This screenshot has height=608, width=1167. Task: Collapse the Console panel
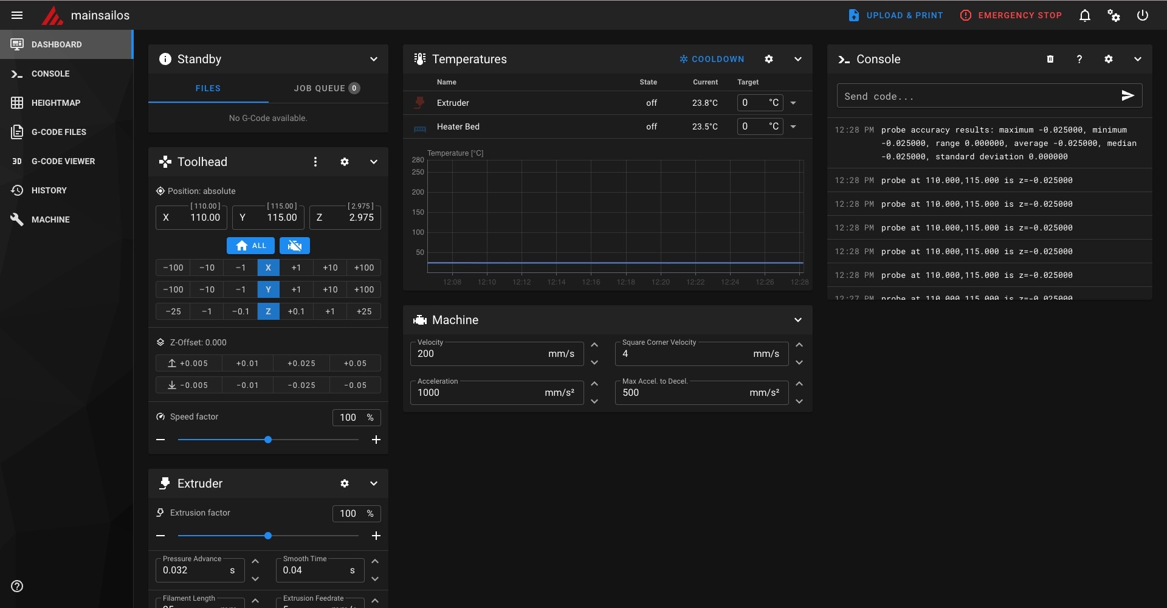[x=1138, y=59]
